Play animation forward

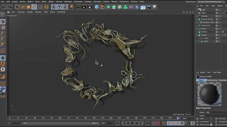132,123
